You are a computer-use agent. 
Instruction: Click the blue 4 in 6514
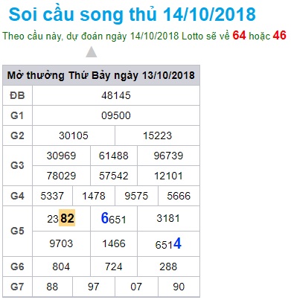(x=177, y=243)
